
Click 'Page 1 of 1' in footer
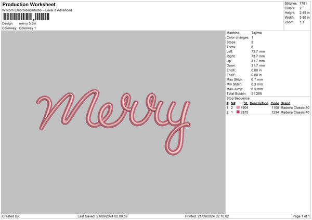click(x=301, y=216)
